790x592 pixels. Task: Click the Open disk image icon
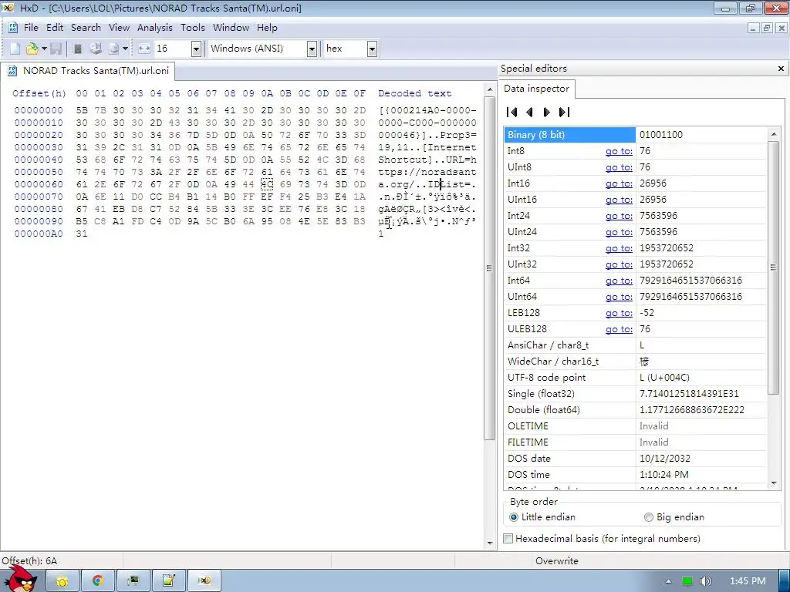(x=114, y=49)
